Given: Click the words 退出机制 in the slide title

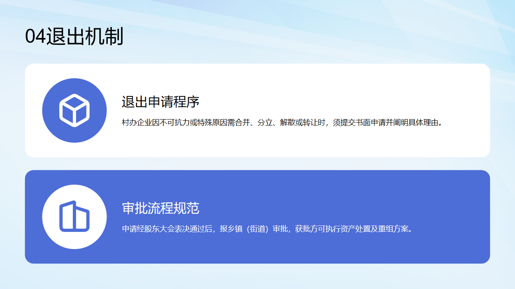Looking at the screenshot, I should click(84, 37).
